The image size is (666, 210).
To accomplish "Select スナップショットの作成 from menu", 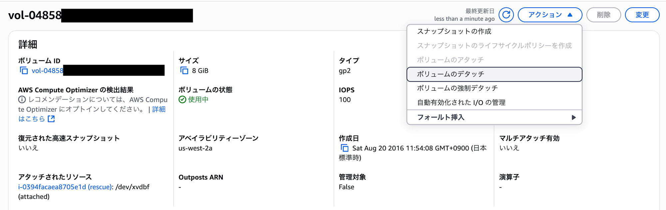I will 454,32.
